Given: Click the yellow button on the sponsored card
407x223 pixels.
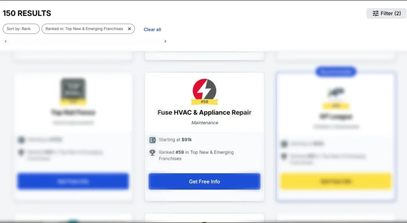Looking at the screenshot, I should pyautogui.click(x=336, y=181).
